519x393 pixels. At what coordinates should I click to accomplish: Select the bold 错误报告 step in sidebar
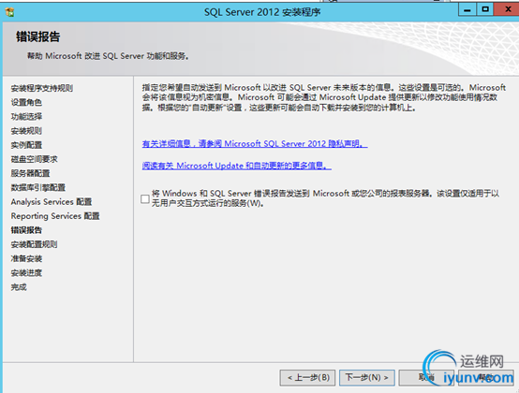[x=26, y=230]
